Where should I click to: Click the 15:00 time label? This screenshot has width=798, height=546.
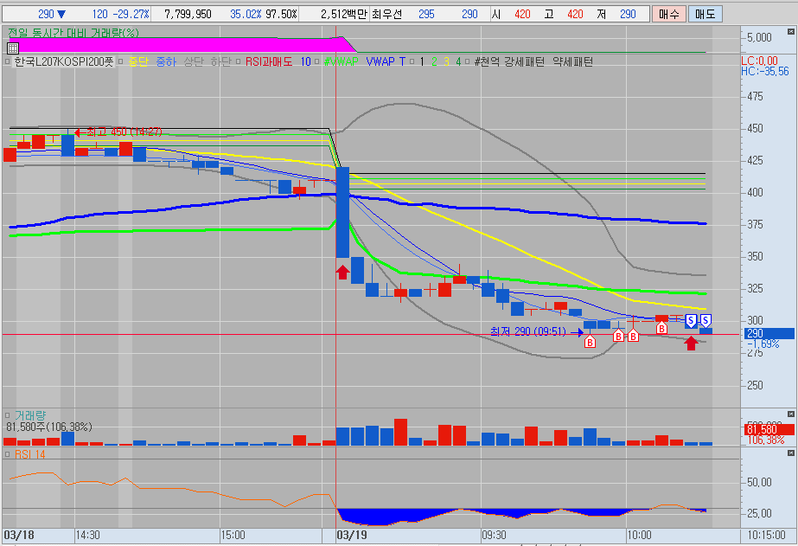click(x=233, y=536)
